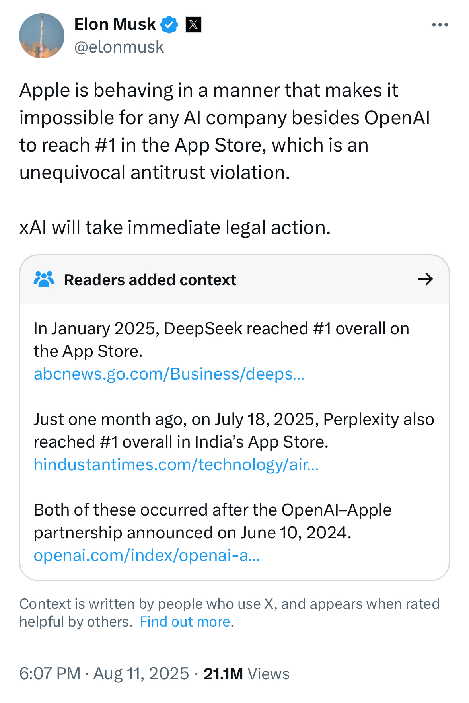Open the abcnews.go.com source link
This screenshot has height=703, width=469.
(x=169, y=374)
